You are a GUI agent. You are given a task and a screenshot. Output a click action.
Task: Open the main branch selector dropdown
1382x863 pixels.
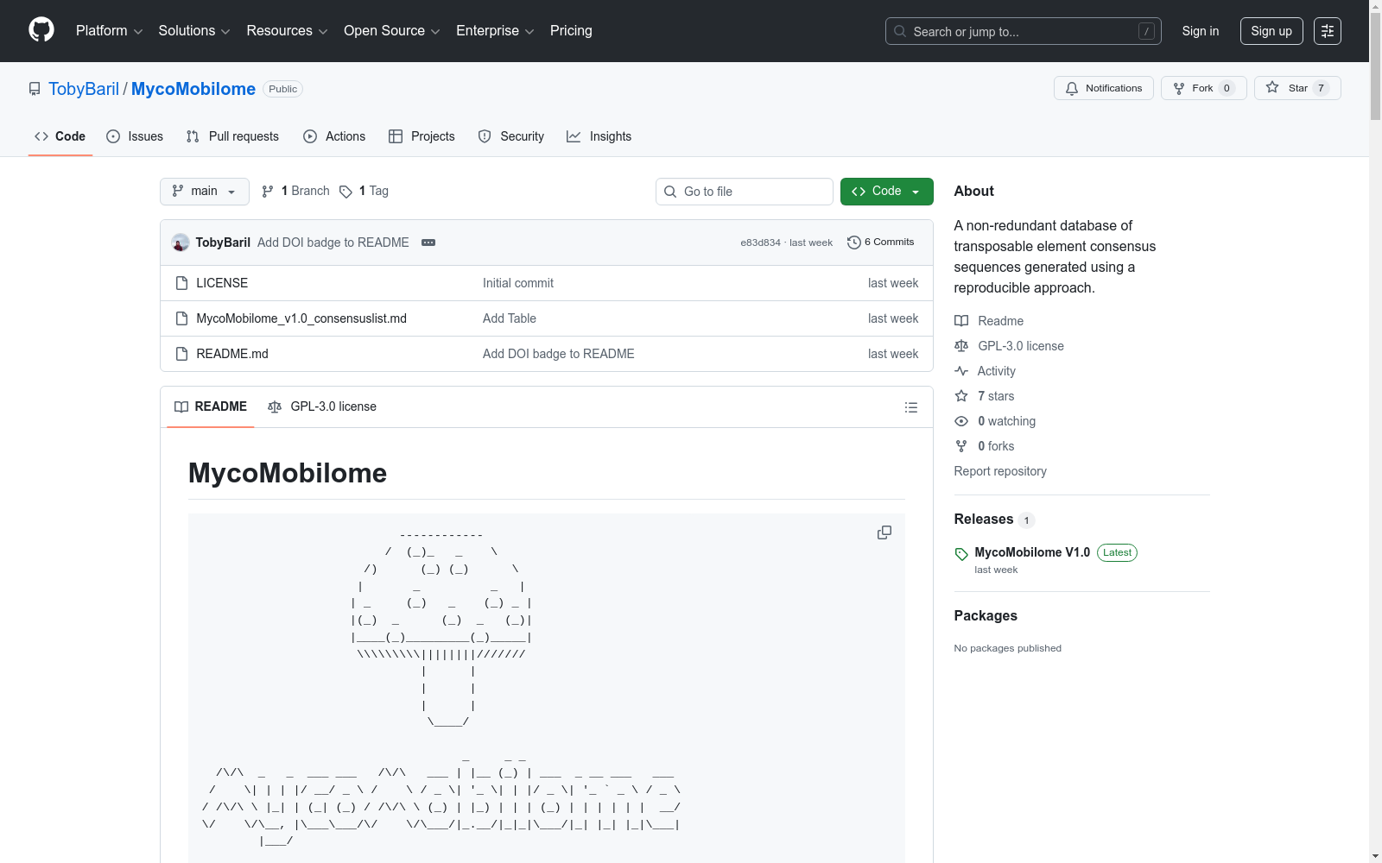point(205,192)
